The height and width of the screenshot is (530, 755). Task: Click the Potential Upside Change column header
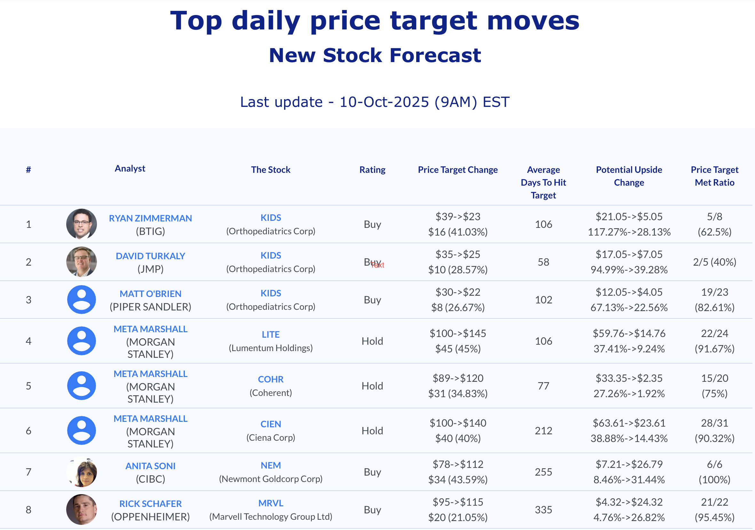629,176
